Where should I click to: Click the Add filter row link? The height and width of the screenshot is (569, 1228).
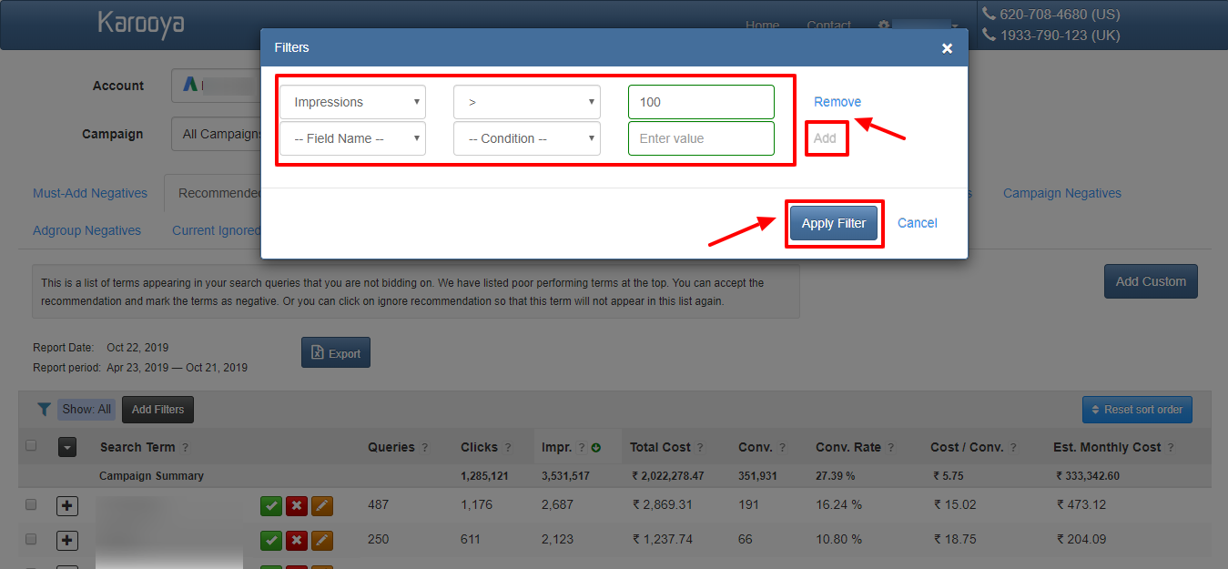click(825, 138)
